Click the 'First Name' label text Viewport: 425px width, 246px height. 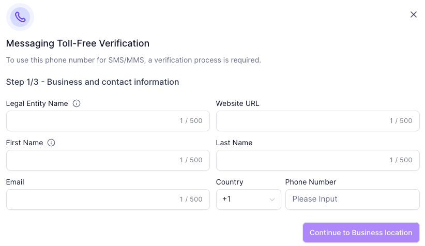pyautogui.click(x=24, y=143)
